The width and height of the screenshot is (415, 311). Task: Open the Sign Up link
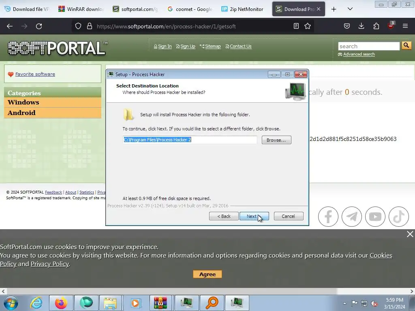coord(188,46)
